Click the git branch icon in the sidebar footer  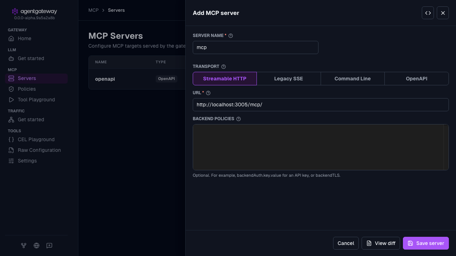[24, 245]
